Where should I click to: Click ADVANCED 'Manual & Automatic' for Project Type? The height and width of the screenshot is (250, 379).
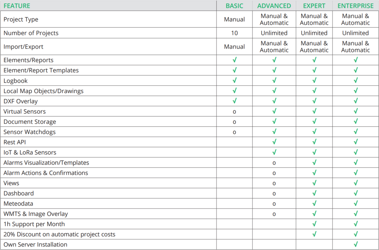274,20
